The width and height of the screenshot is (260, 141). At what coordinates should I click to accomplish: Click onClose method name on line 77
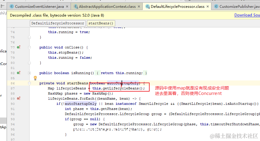[x=72, y=47]
